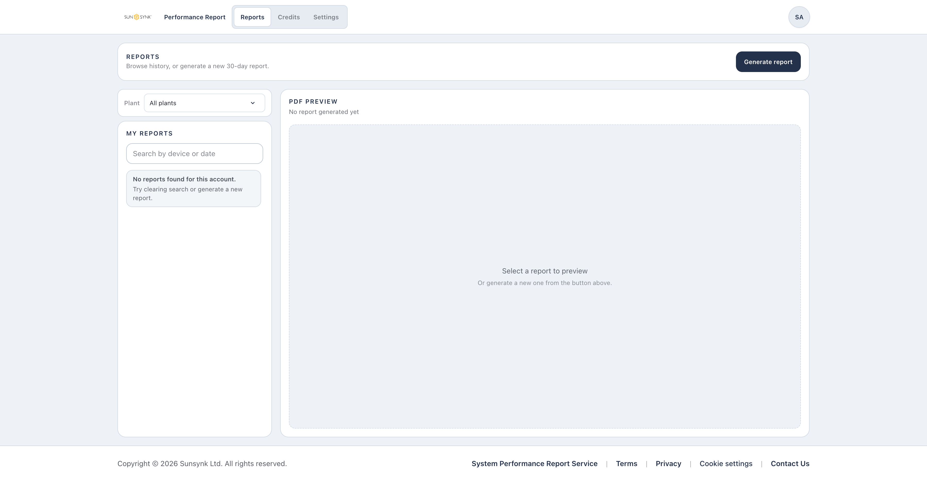Open the SA user avatar menu
This screenshot has width=927, height=481.
(799, 17)
